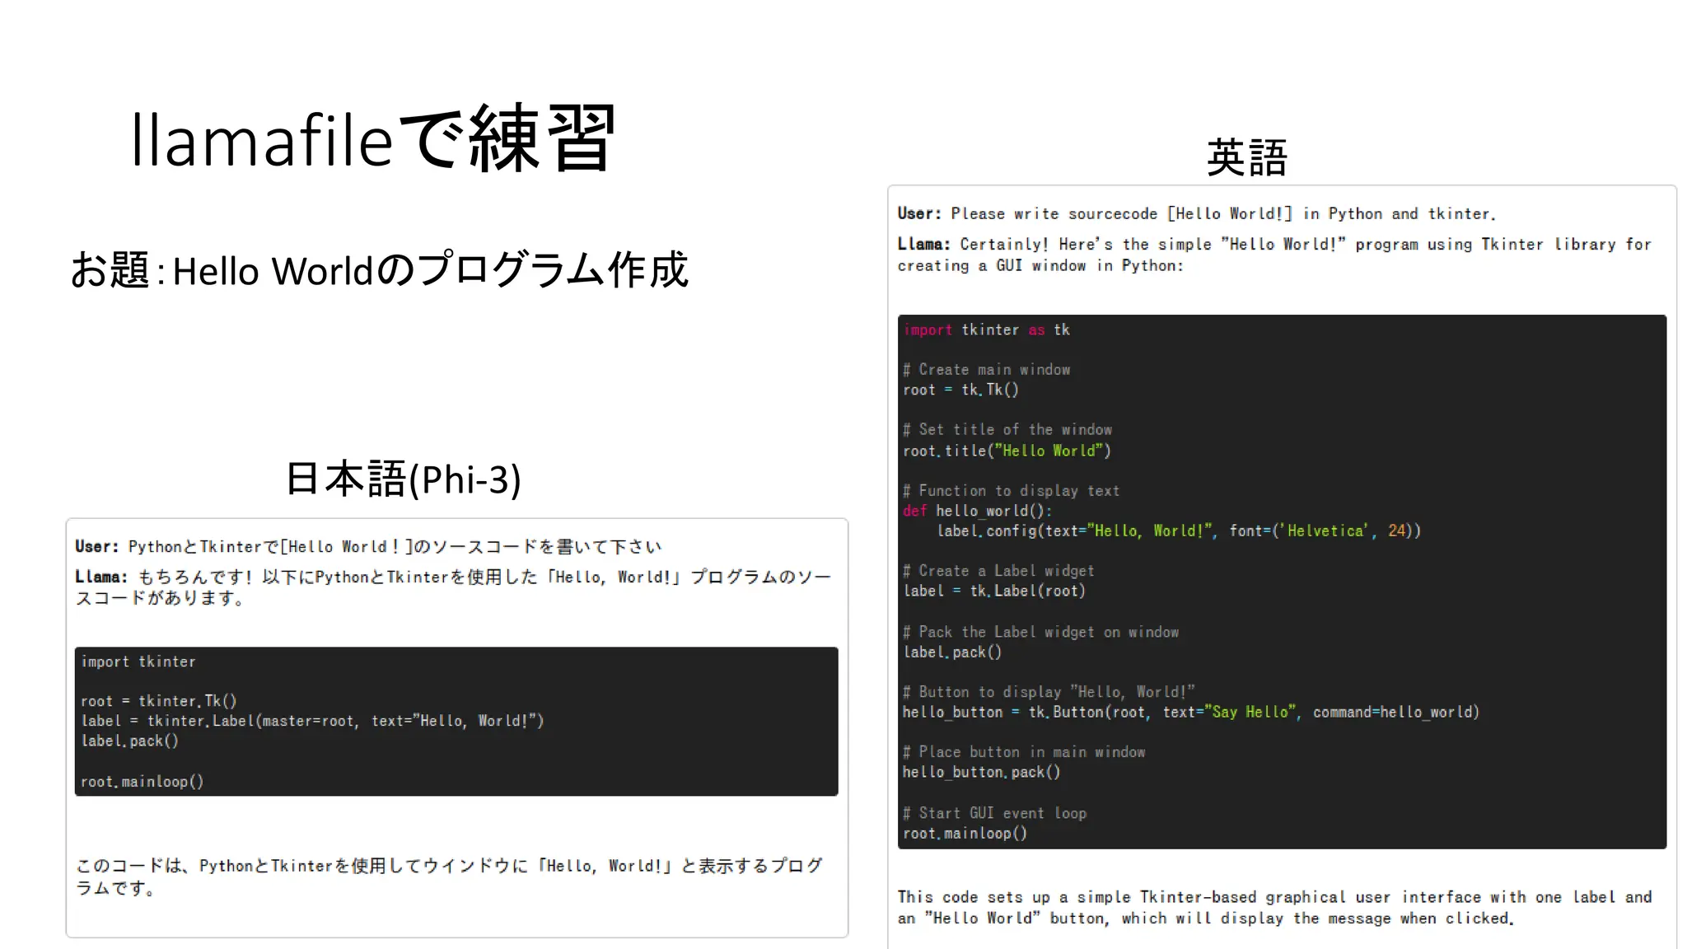Screen dimensions: 1687x949
Task: Click the comment '# Pack the Label widget on window'
Action: (1041, 632)
